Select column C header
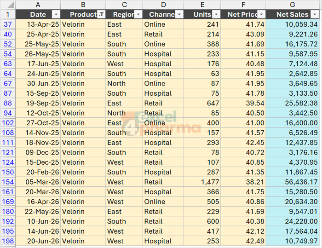The width and height of the screenshot is (322, 248). coord(124,5)
